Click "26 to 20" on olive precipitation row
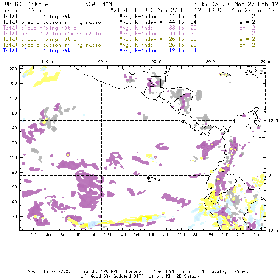 click(x=183, y=45)
